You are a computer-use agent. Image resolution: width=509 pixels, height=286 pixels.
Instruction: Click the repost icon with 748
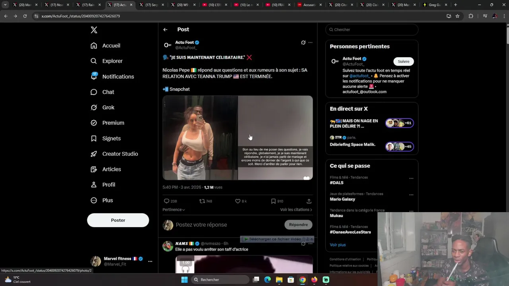pyautogui.click(x=202, y=201)
